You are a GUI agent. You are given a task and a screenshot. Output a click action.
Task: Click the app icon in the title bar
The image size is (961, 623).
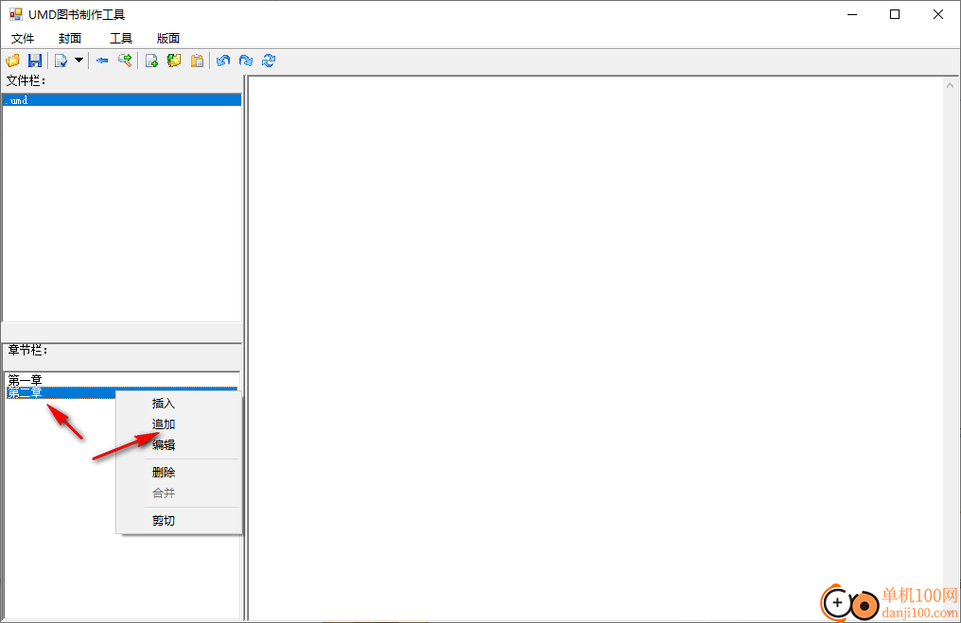coord(15,14)
